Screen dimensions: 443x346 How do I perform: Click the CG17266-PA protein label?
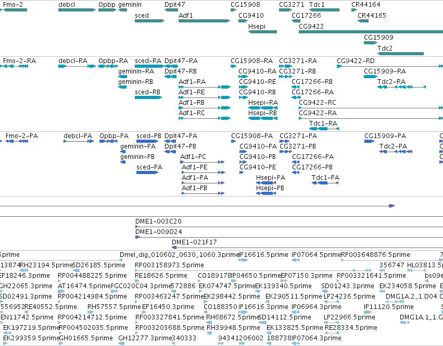(313, 157)
